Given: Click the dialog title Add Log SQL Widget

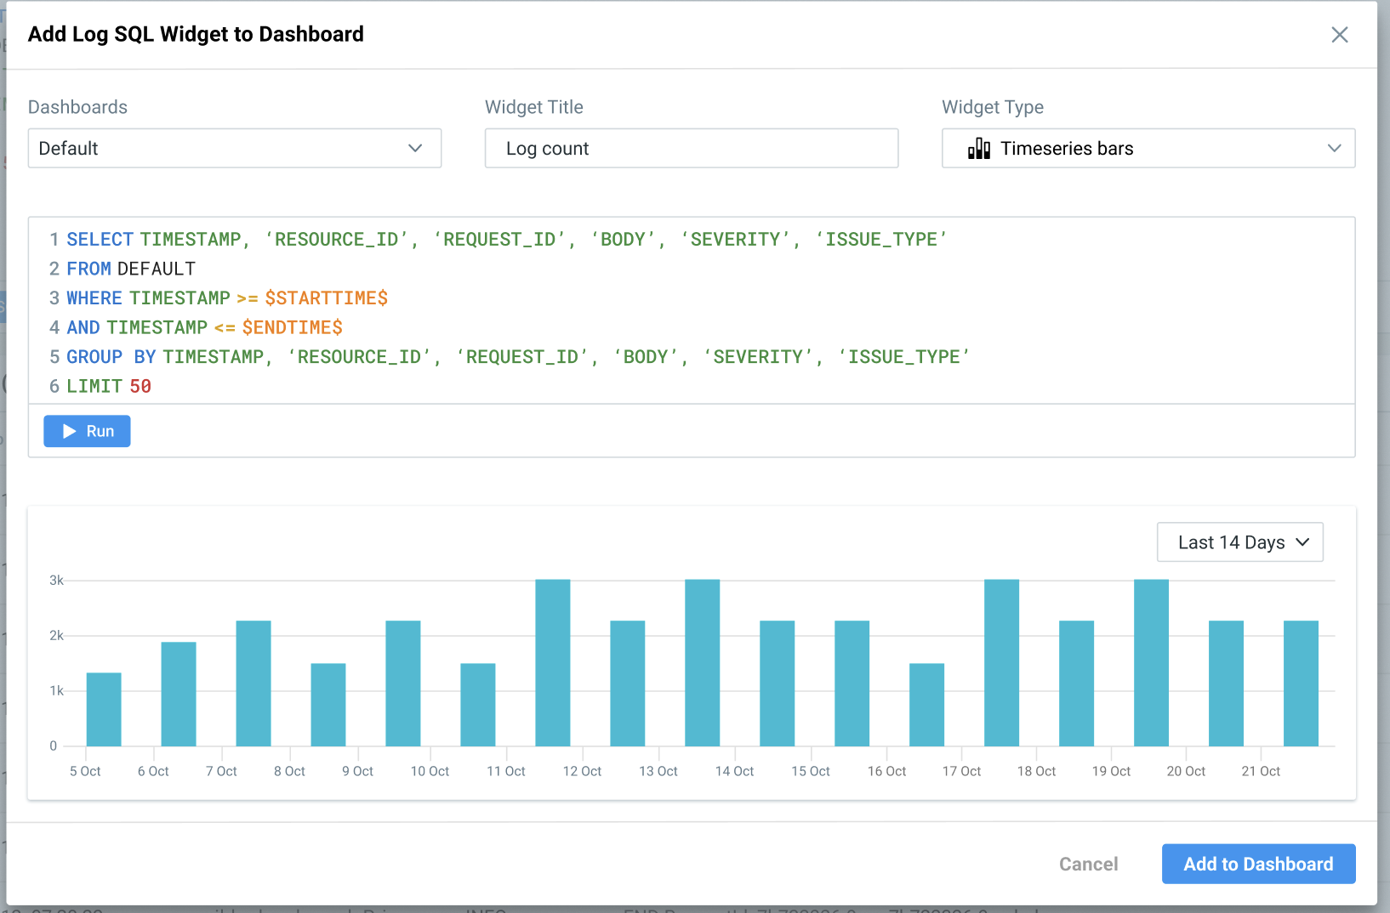Looking at the screenshot, I should pyautogui.click(x=196, y=34).
